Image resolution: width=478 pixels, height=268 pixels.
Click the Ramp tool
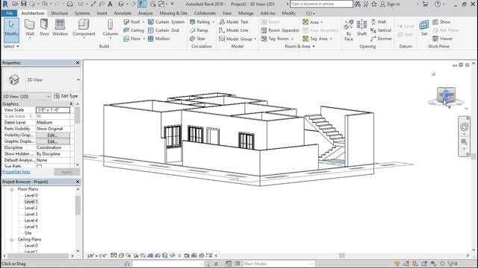(x=199, y=31)
